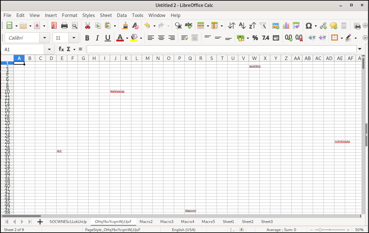
Task: Toggle Underline formatting
Action: tap(108, 38)
